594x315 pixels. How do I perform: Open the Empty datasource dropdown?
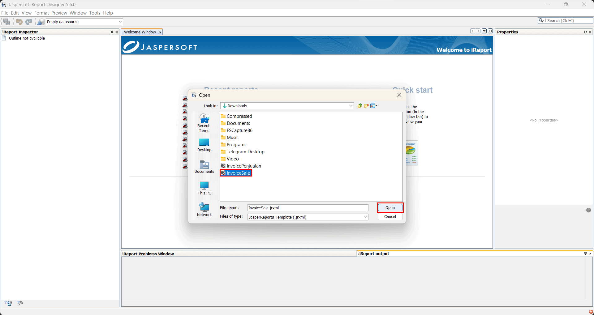tap(84, 22)
